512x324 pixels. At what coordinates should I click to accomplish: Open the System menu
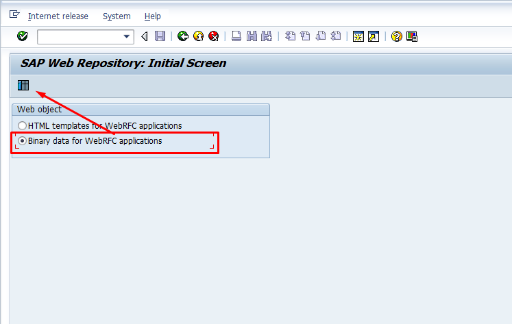tap(117, 16)
